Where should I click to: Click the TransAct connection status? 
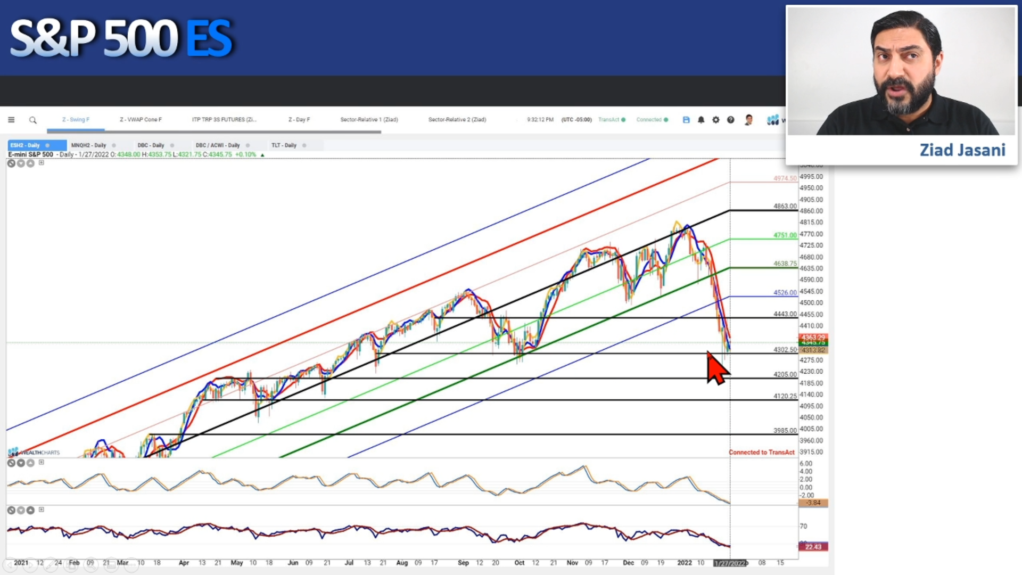pyautogui.click(x=612, y=120)
